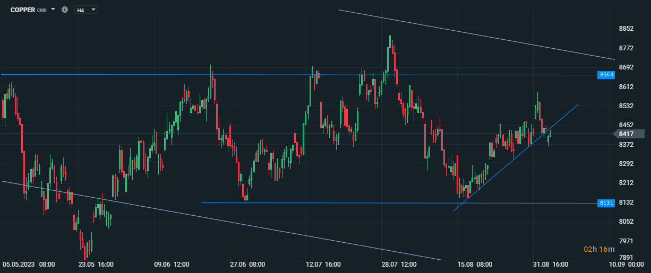651x273 pixels.
Task: Click the 28.07 12:00 time label
Action: [x=400, y=264]
